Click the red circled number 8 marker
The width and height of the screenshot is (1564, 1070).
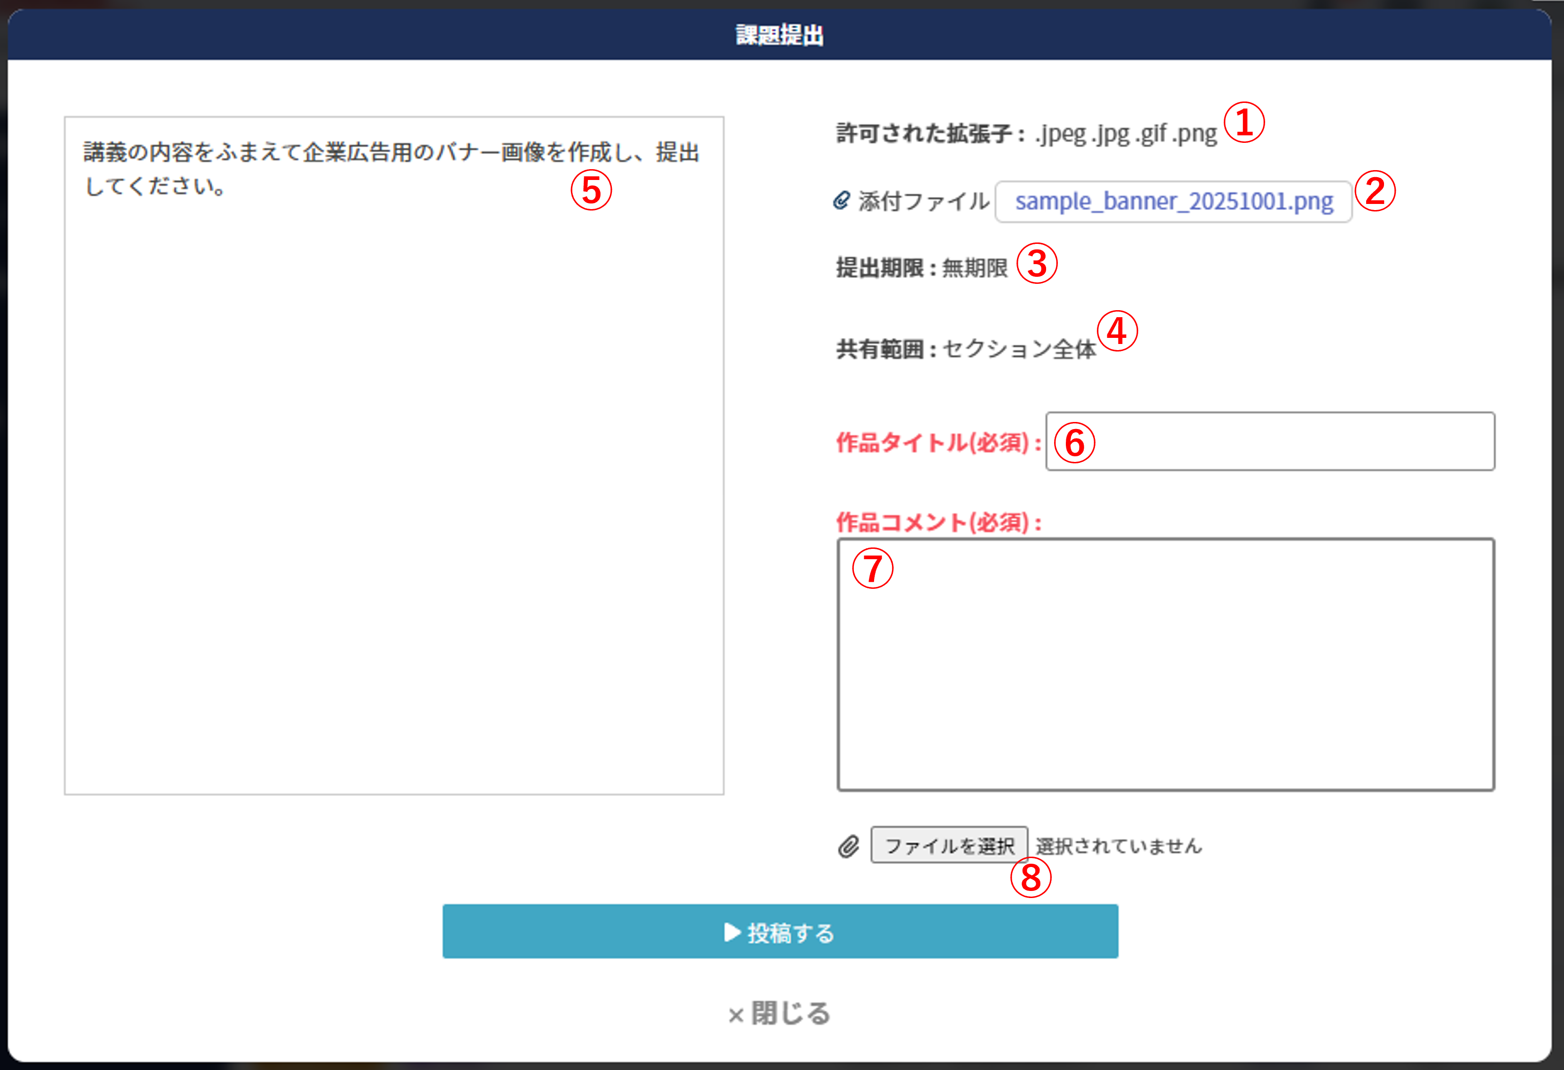pos(1030,878)
